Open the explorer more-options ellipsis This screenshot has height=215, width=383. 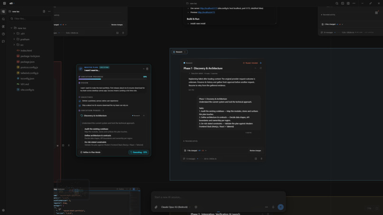pyautogui.click(x=49, y=11)
